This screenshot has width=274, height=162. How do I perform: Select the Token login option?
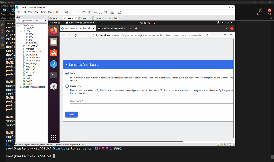click(x=67, y=73)
